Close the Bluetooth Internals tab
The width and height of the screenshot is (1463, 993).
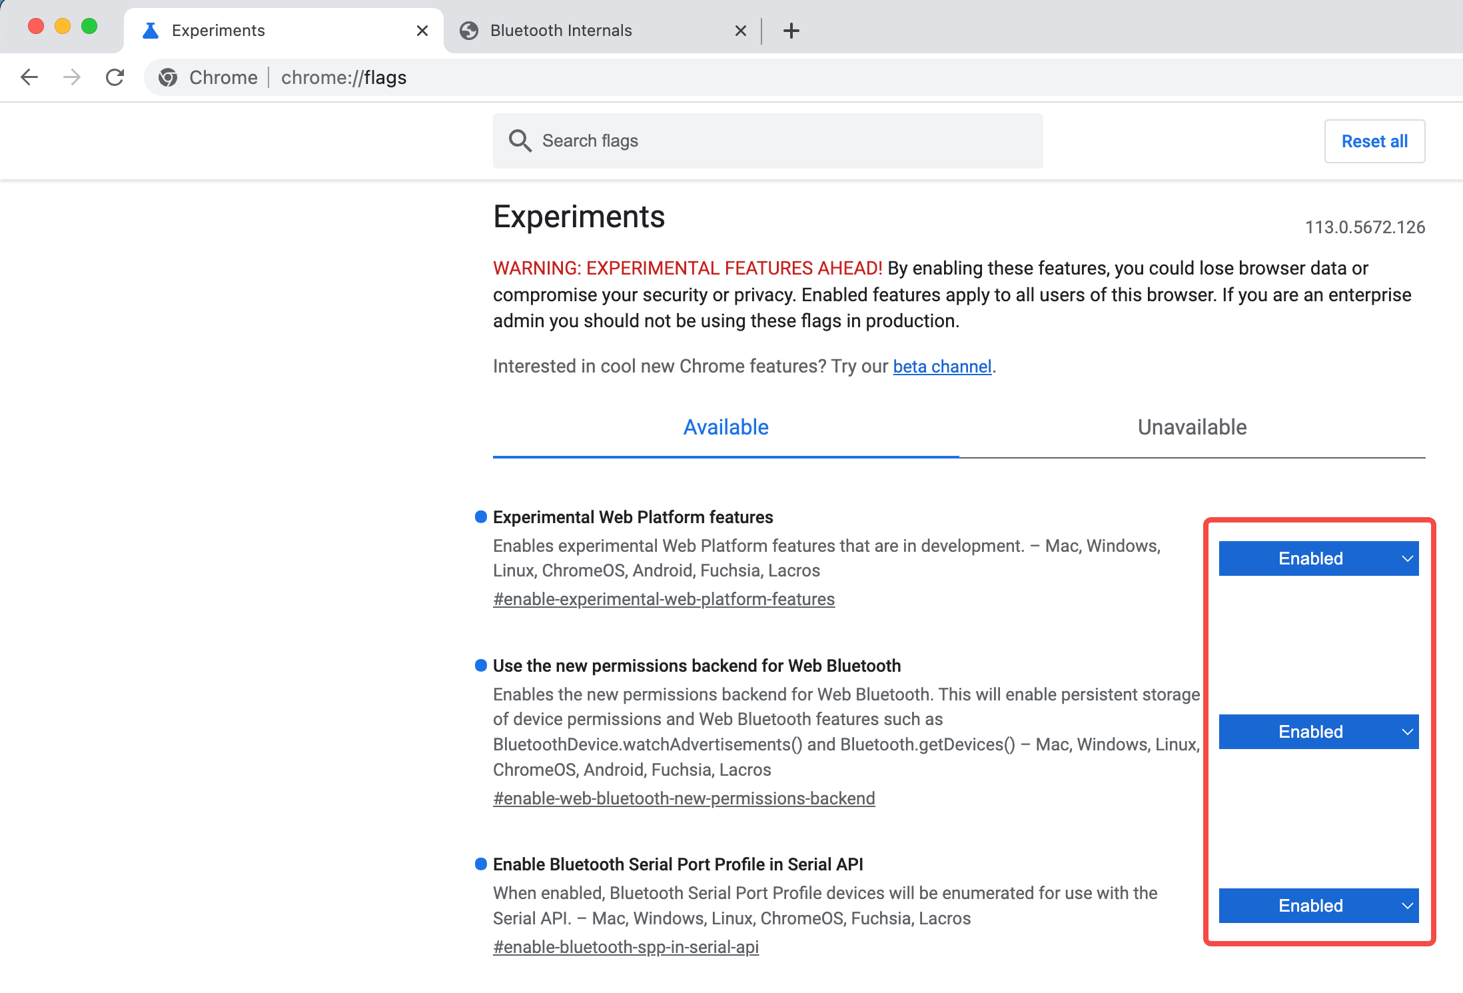[x=740, y=31]
